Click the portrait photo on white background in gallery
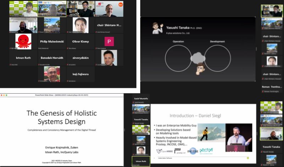The image size is (284, 167). 81,25
